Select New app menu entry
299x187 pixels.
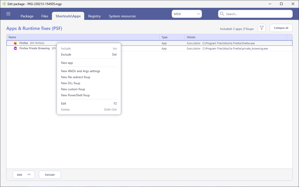[x=89, y=63]
